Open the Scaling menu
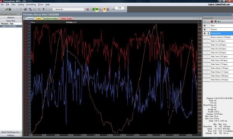 click(21, 5)
